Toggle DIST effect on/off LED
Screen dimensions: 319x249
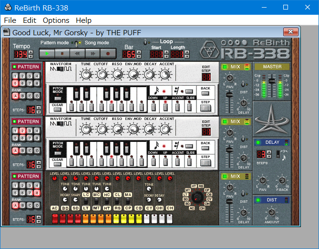point(258,200)
